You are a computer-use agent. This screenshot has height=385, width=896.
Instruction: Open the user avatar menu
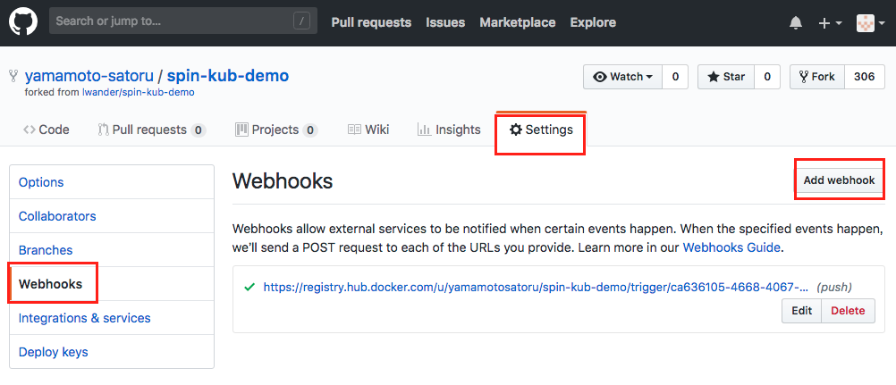tap(869, 22)
